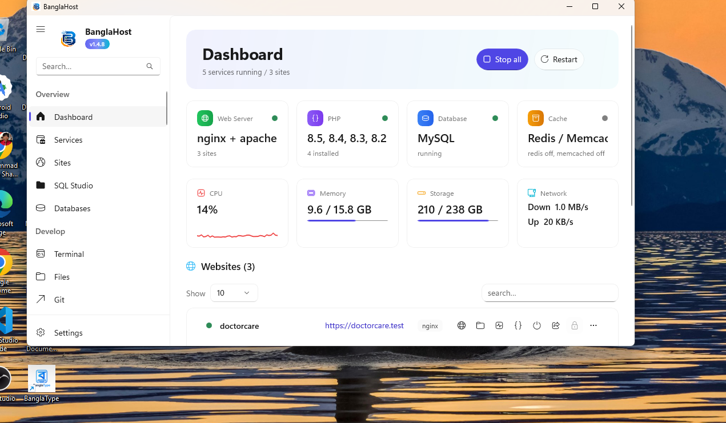This screenshot has width=726, height=423.
Task: Toggle the hamburger menu in the sidebar
Action: pyautogui.click(x=41, y=29)
